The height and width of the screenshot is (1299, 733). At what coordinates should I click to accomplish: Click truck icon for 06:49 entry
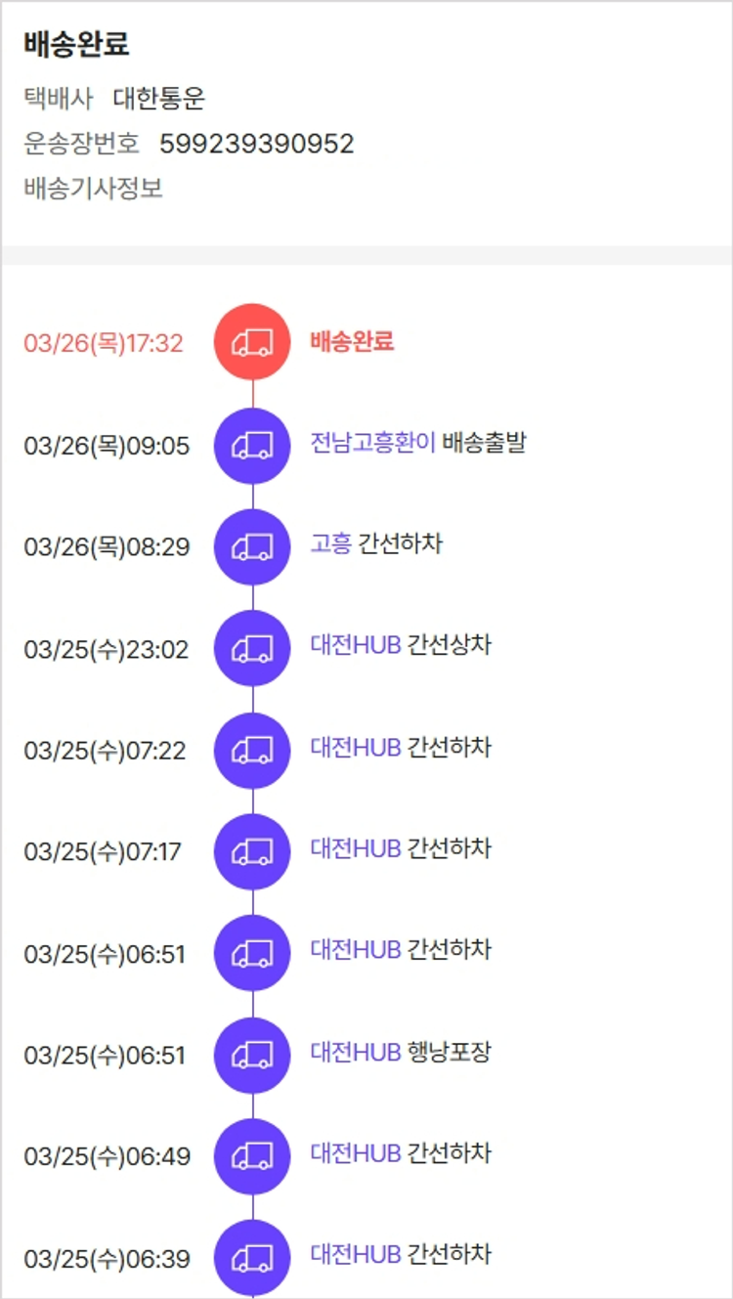(x=252, y=1156)
